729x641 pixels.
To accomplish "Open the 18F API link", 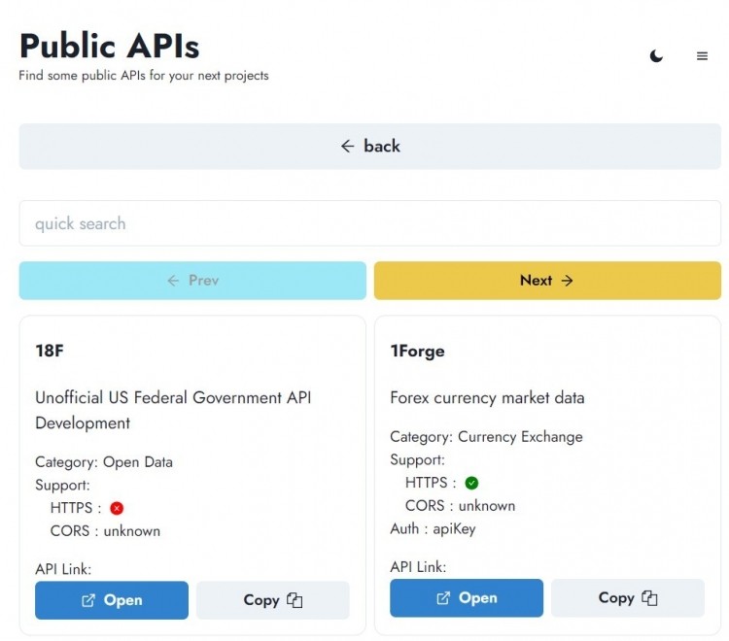I will pyautogui.click(x=112, y=600).
